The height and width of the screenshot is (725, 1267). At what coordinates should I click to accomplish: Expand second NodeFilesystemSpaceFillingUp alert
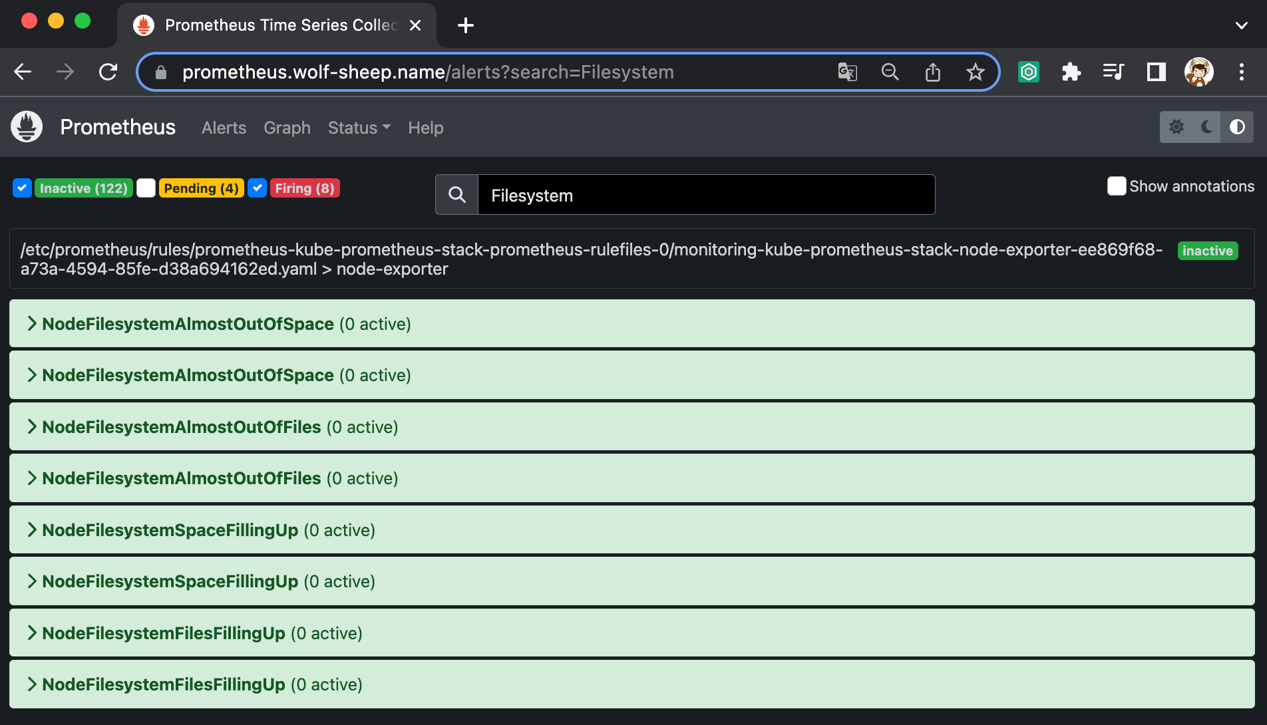tap(632, 581)
